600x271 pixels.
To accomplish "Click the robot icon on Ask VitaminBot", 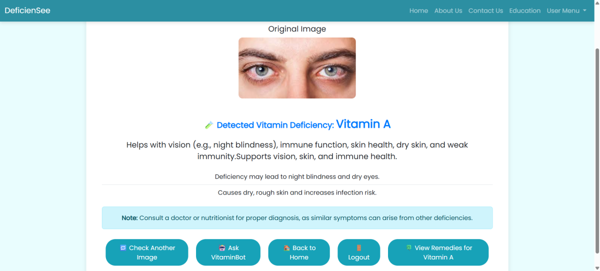I will coord(222,247).
